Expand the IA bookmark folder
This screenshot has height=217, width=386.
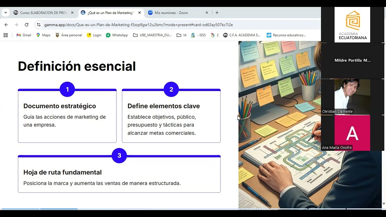(182, 35)
